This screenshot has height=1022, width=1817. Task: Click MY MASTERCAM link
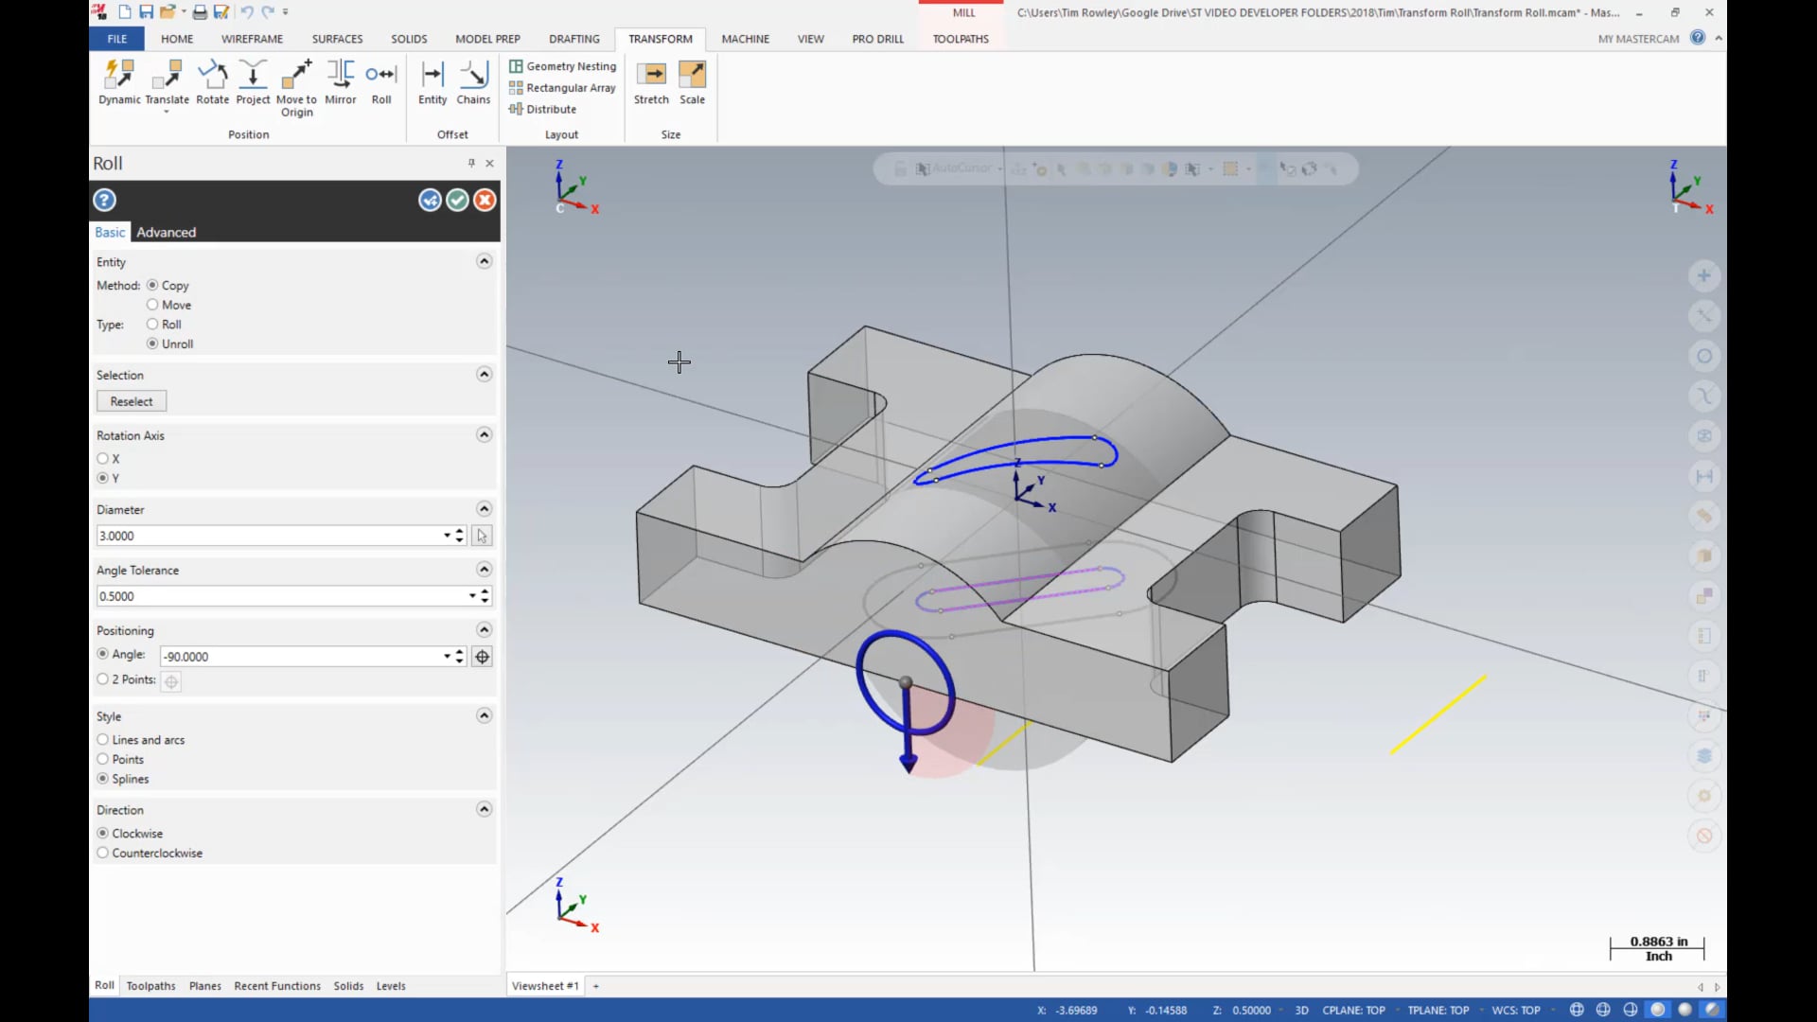1638,39
